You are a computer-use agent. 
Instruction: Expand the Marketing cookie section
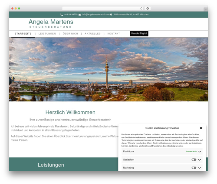pos(200,168)
